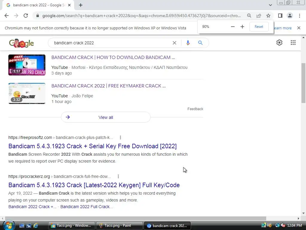Screen dimensions: 306x230
Task: Open the Chromium three-dot menu
Action: [x=299, y=16]
